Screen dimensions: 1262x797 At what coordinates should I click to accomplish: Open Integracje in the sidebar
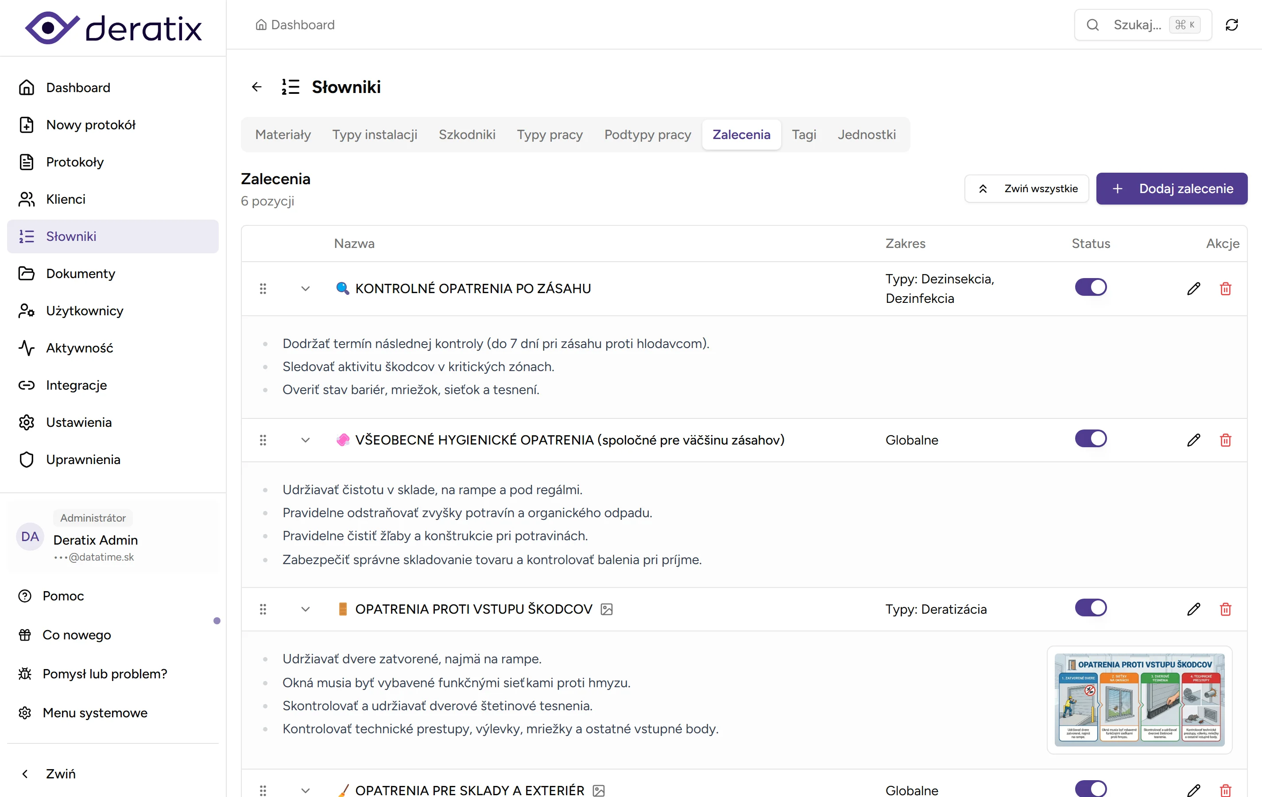76,385
